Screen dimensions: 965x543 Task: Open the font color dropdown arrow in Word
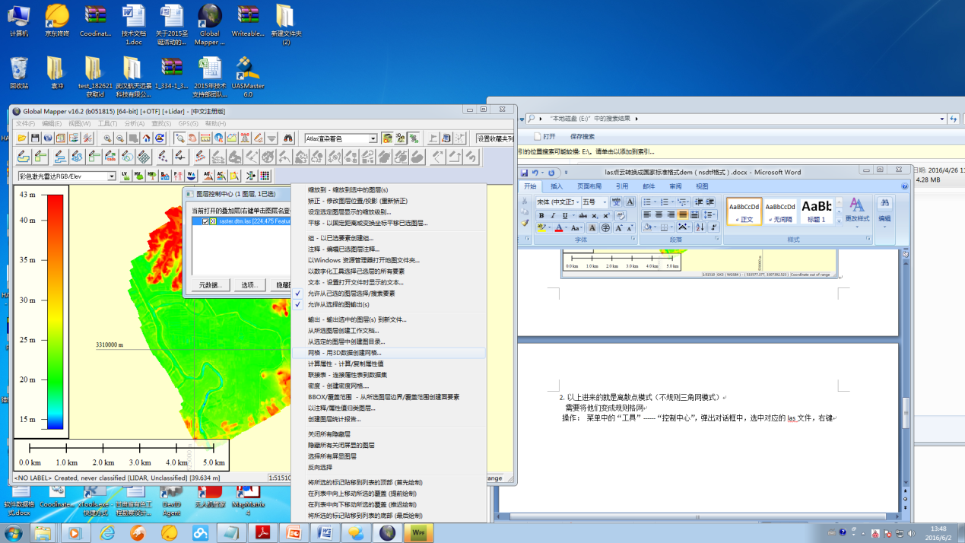tap(566, 227)
